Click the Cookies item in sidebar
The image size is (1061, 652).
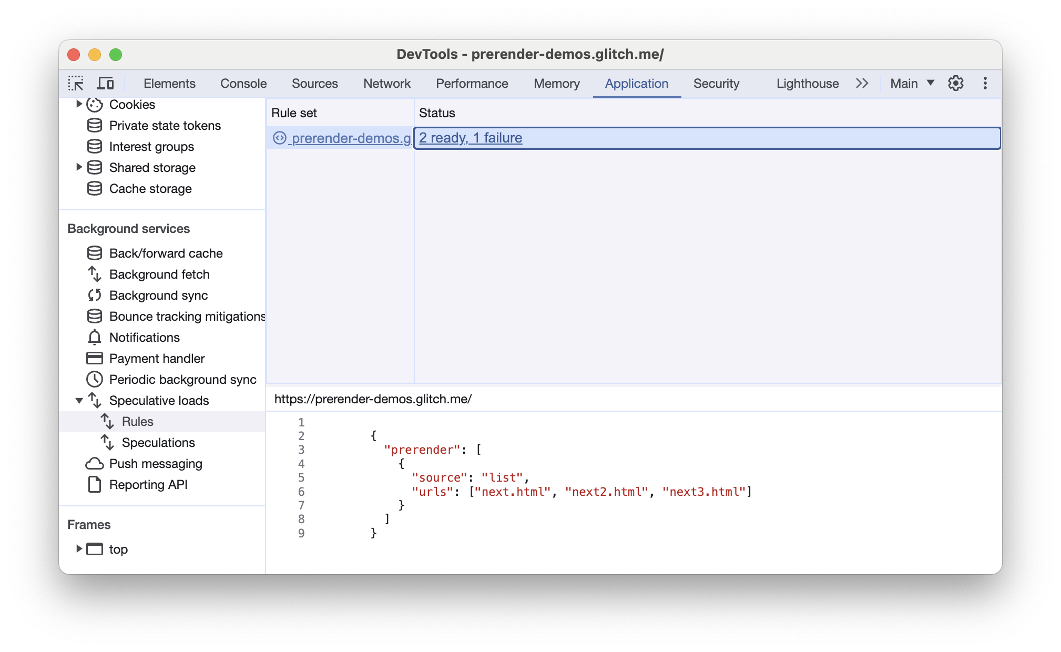pos(131,105)
